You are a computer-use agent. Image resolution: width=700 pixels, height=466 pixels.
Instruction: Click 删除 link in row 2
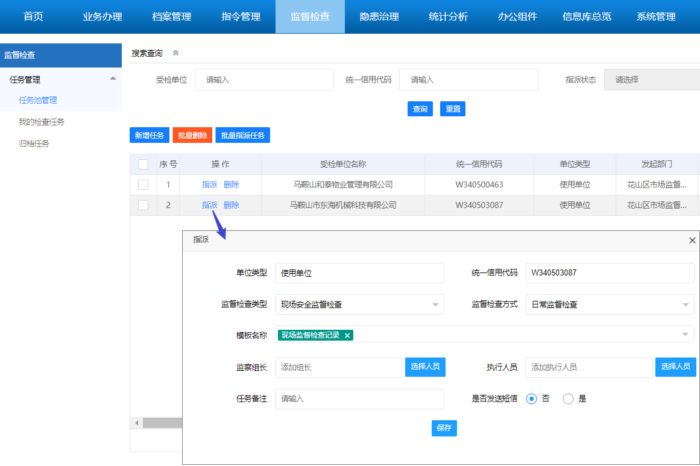click(x=232, y=206)
